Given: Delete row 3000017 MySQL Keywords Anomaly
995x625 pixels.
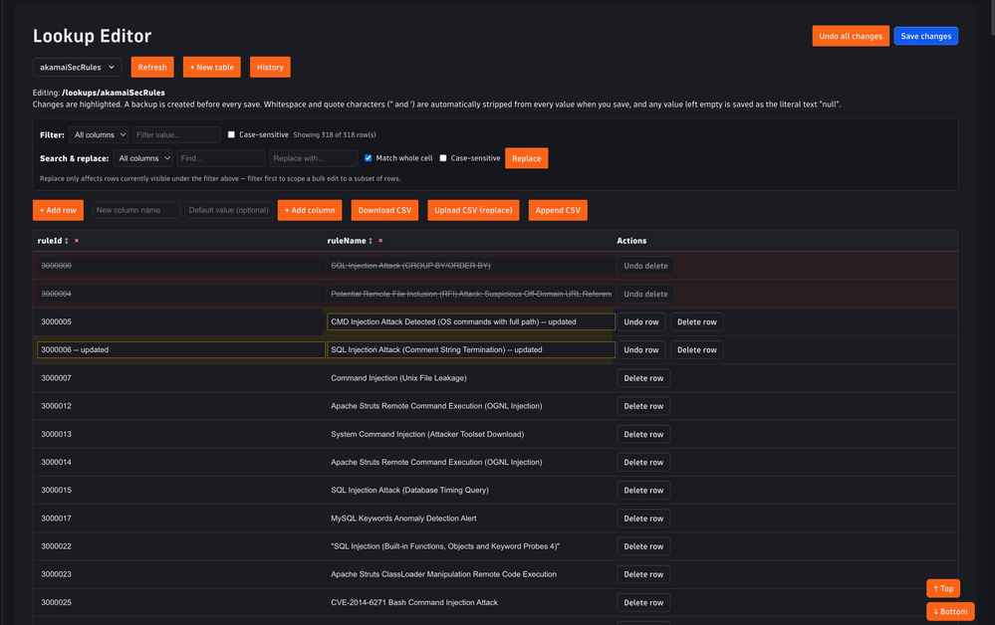Looking at the screenshot, I should pyautogui.click(x=643, y=519).
